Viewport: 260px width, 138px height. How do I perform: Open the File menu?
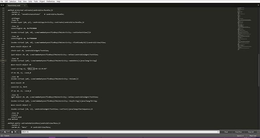pyautogui.click(x=2, y=1)
